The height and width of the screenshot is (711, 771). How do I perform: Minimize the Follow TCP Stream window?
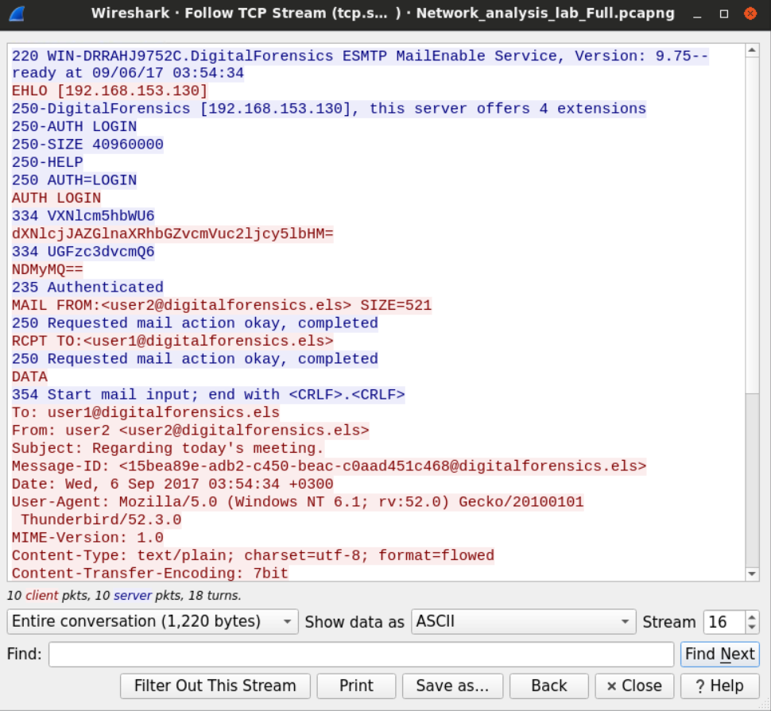[697, 14]
